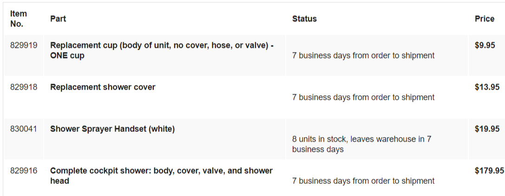Open the Complete cockpit shower entry
This screenshot has width=505, height=196.
(x=161, y=176)
